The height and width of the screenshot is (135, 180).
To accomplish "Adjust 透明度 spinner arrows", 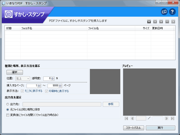I will pos(53,79).
